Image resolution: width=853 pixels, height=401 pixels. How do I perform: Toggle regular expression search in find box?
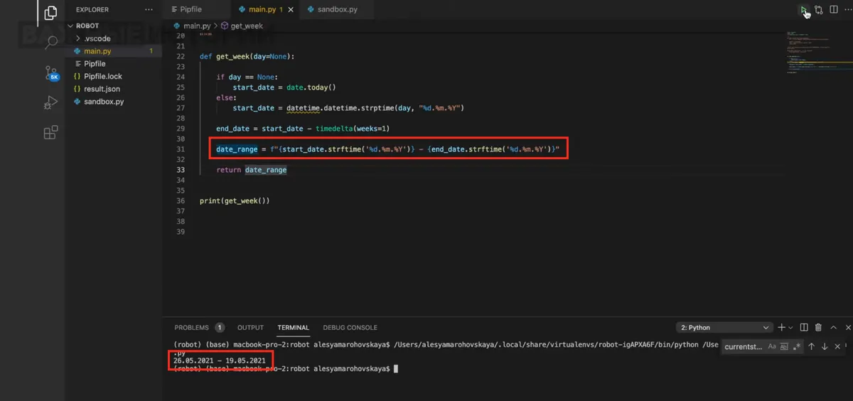pyautogui.click(x=797, y=347)
